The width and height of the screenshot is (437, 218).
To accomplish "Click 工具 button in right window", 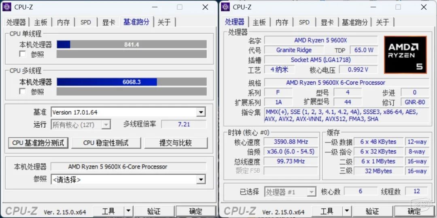I will click(327, 211).
